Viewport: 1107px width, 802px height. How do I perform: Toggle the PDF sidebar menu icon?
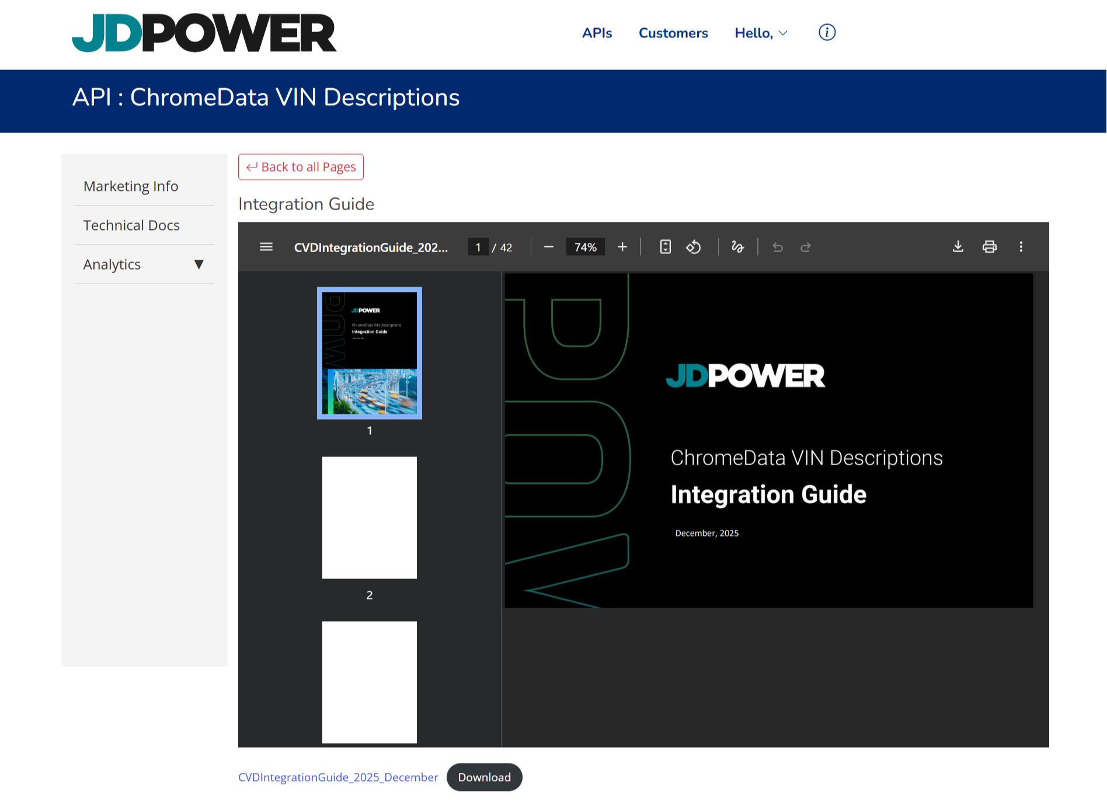pyautogui.click(x=266, y=247)
